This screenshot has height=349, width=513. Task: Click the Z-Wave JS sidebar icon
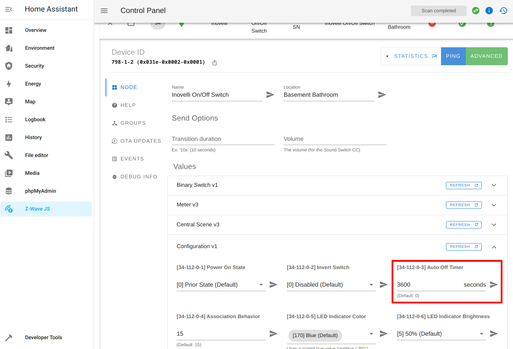9,209
